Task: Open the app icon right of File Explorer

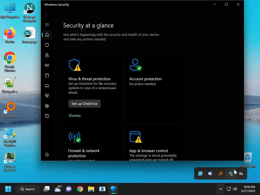Action: (102, 189)
